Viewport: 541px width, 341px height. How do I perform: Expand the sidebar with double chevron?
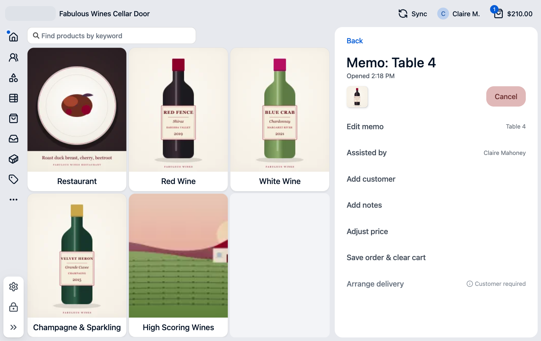click(x=14, y=327)
